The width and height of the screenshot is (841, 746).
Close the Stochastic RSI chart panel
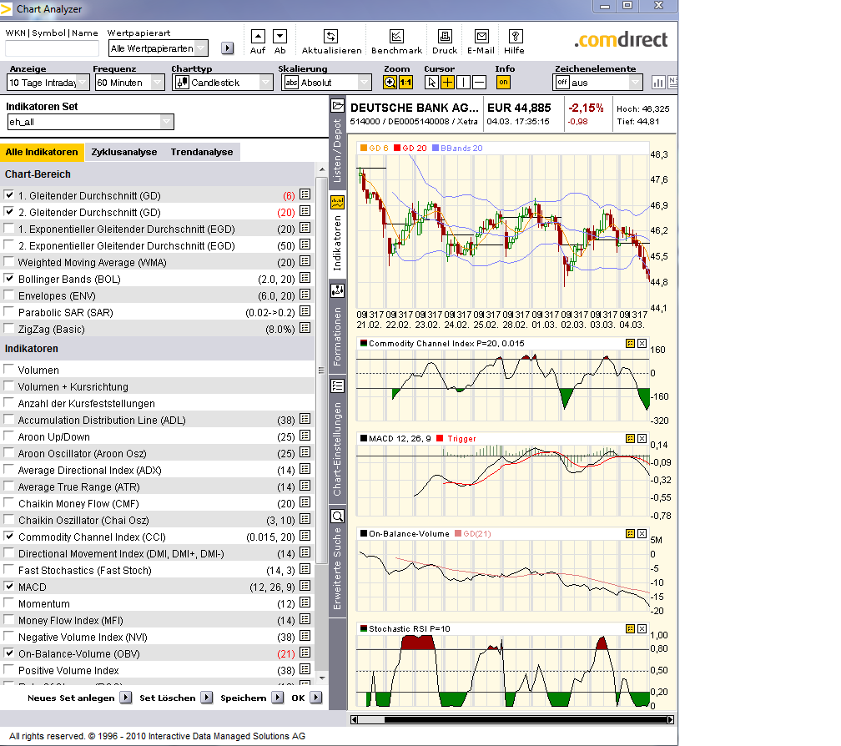tap(642, 628)
